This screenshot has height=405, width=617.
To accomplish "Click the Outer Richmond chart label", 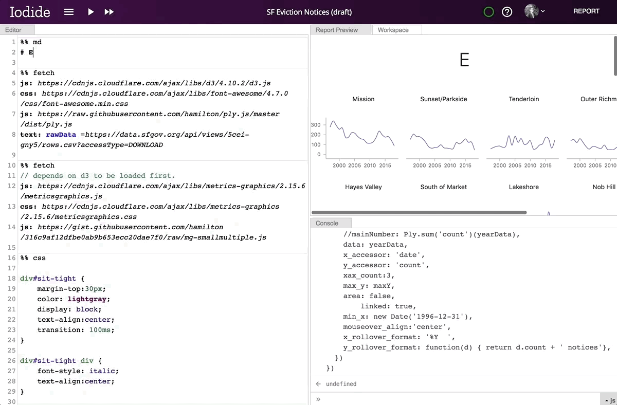I will tap(598, 99).
